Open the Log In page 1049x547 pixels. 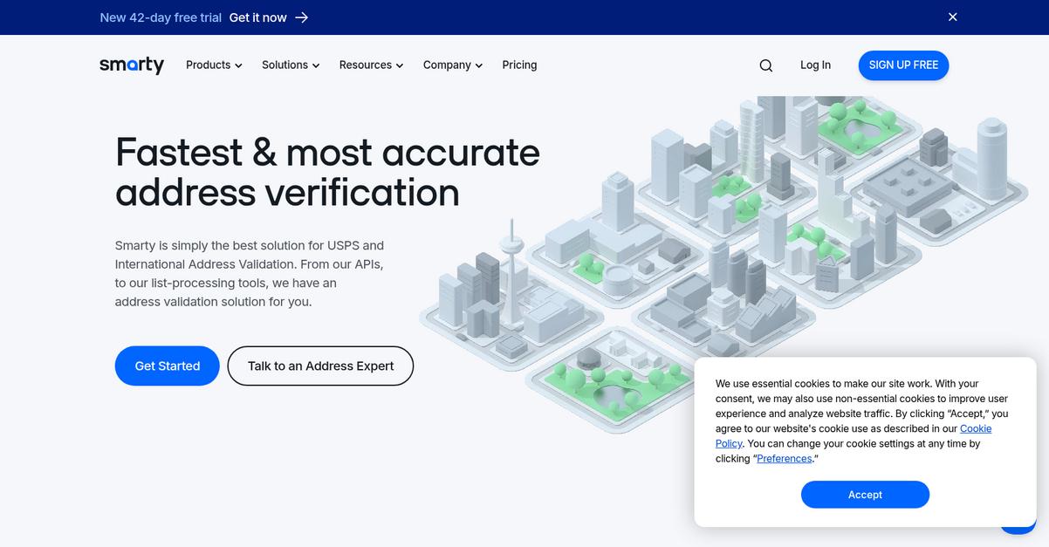tap(815, 65)
